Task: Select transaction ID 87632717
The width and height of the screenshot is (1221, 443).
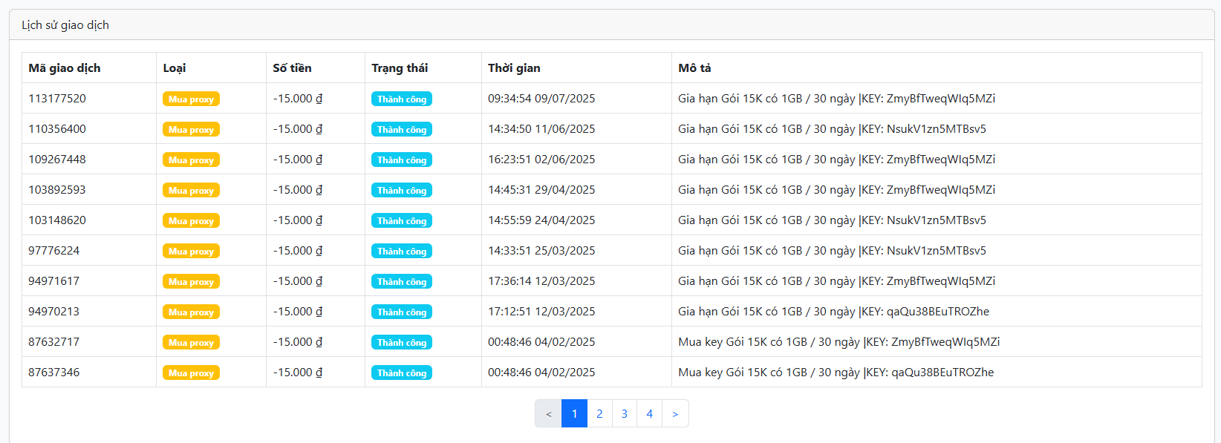Action: [x=54, y=341]
